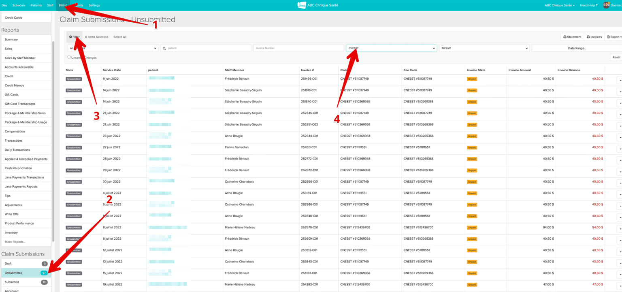Click staff name Catherine Charlebois for invoice 253266-C01
This screenshot has height=292, width=622.
tap(239, 205)
